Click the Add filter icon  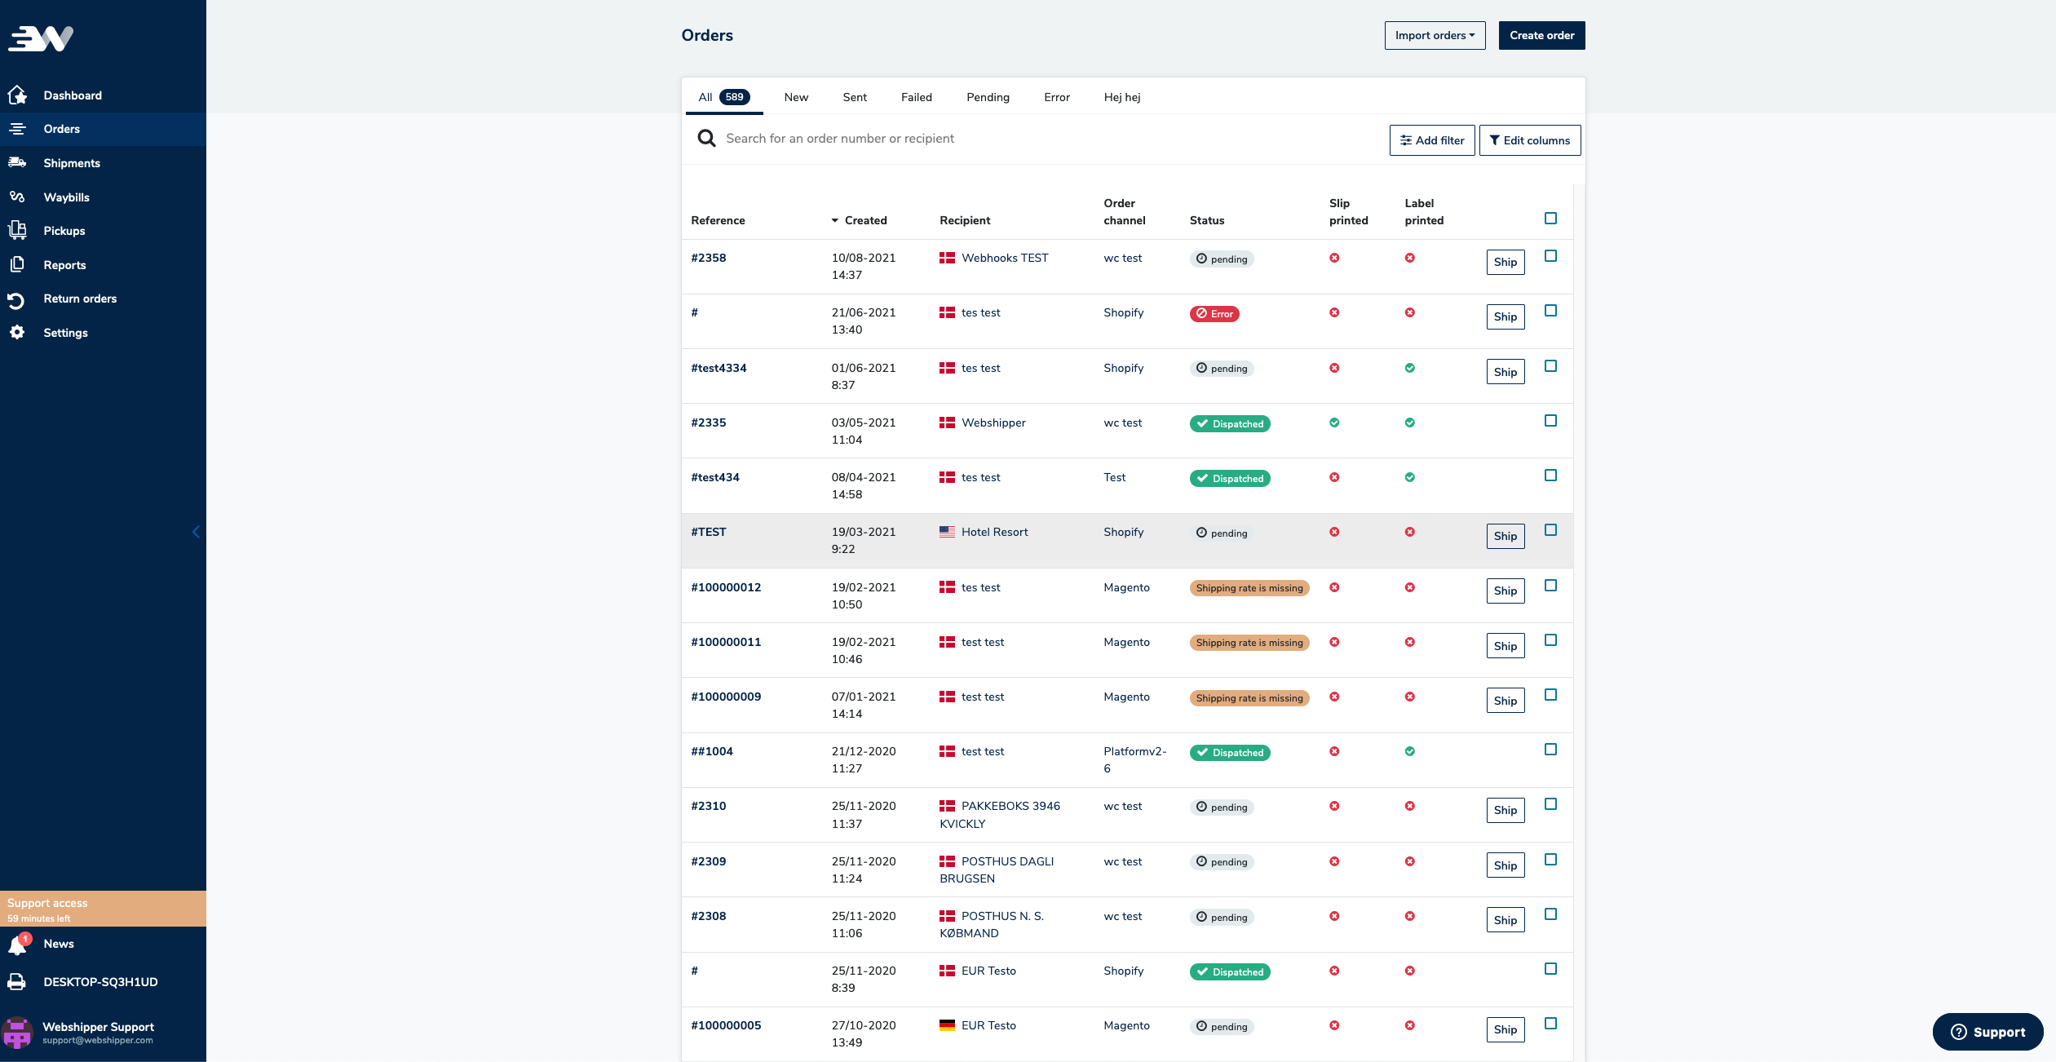click(1405, 139)
